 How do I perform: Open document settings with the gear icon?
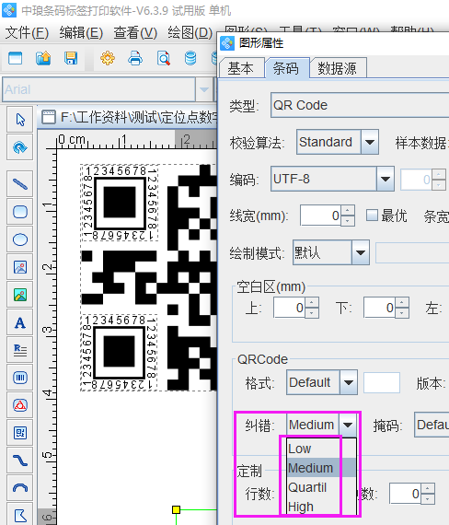pyautogui.click(x=108, y=58)
